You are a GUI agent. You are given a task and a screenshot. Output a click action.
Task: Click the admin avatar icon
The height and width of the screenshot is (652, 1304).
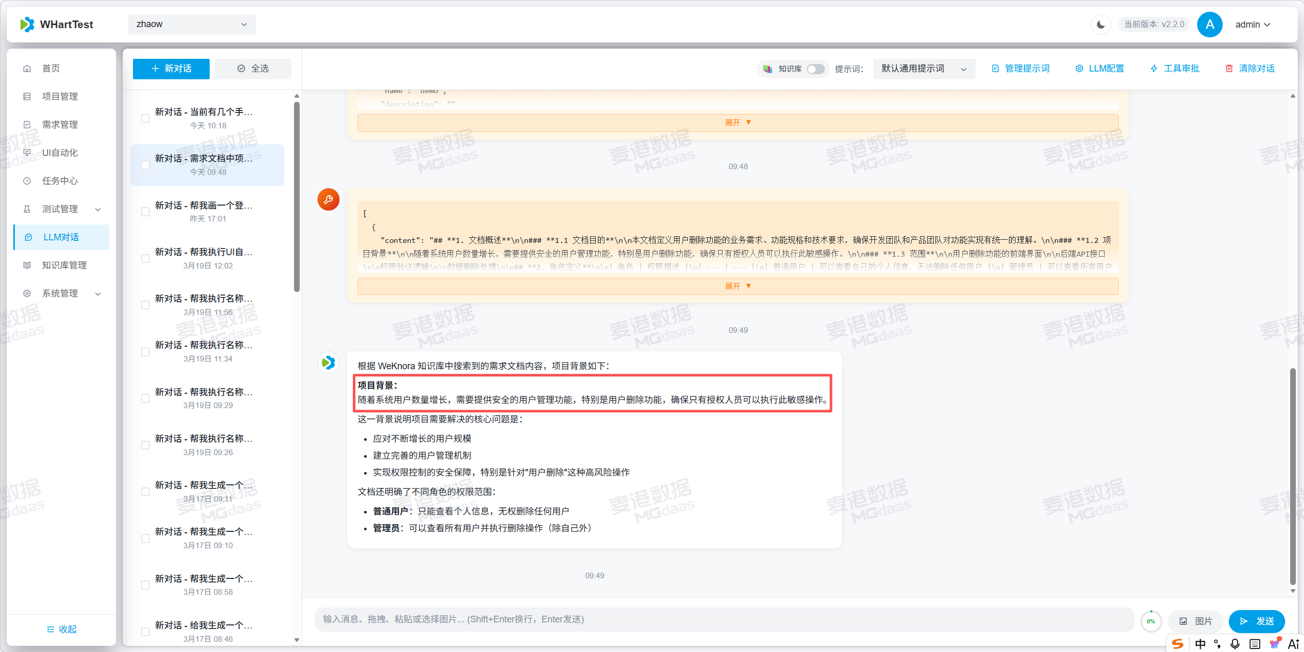click(1209, 25)
